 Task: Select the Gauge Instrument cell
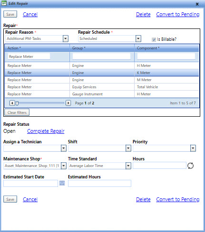point(102,94)
